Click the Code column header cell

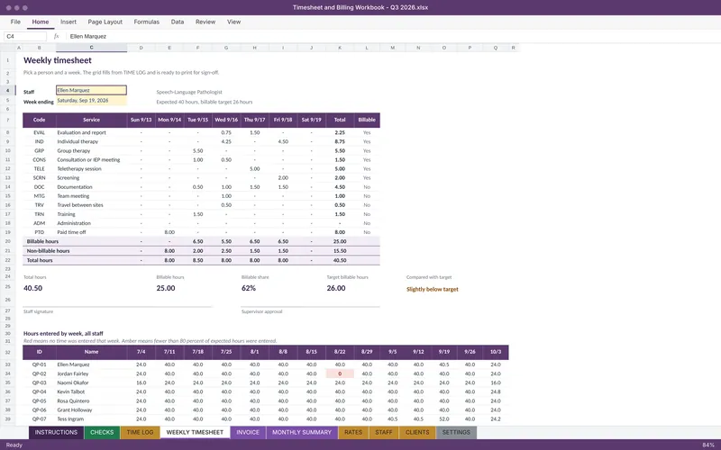39,120
